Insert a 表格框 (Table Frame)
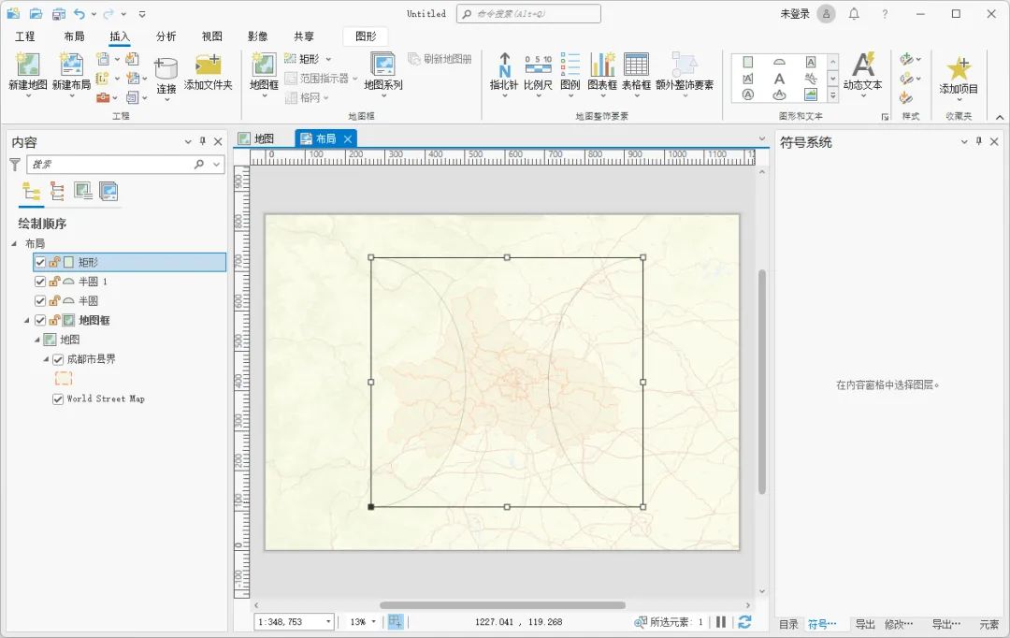 (x=636, y=65)
